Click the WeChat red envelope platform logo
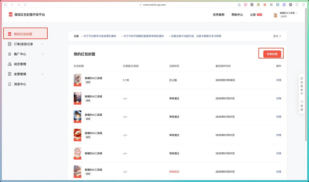Screen dimensions: 309x182 coord(11,15)
